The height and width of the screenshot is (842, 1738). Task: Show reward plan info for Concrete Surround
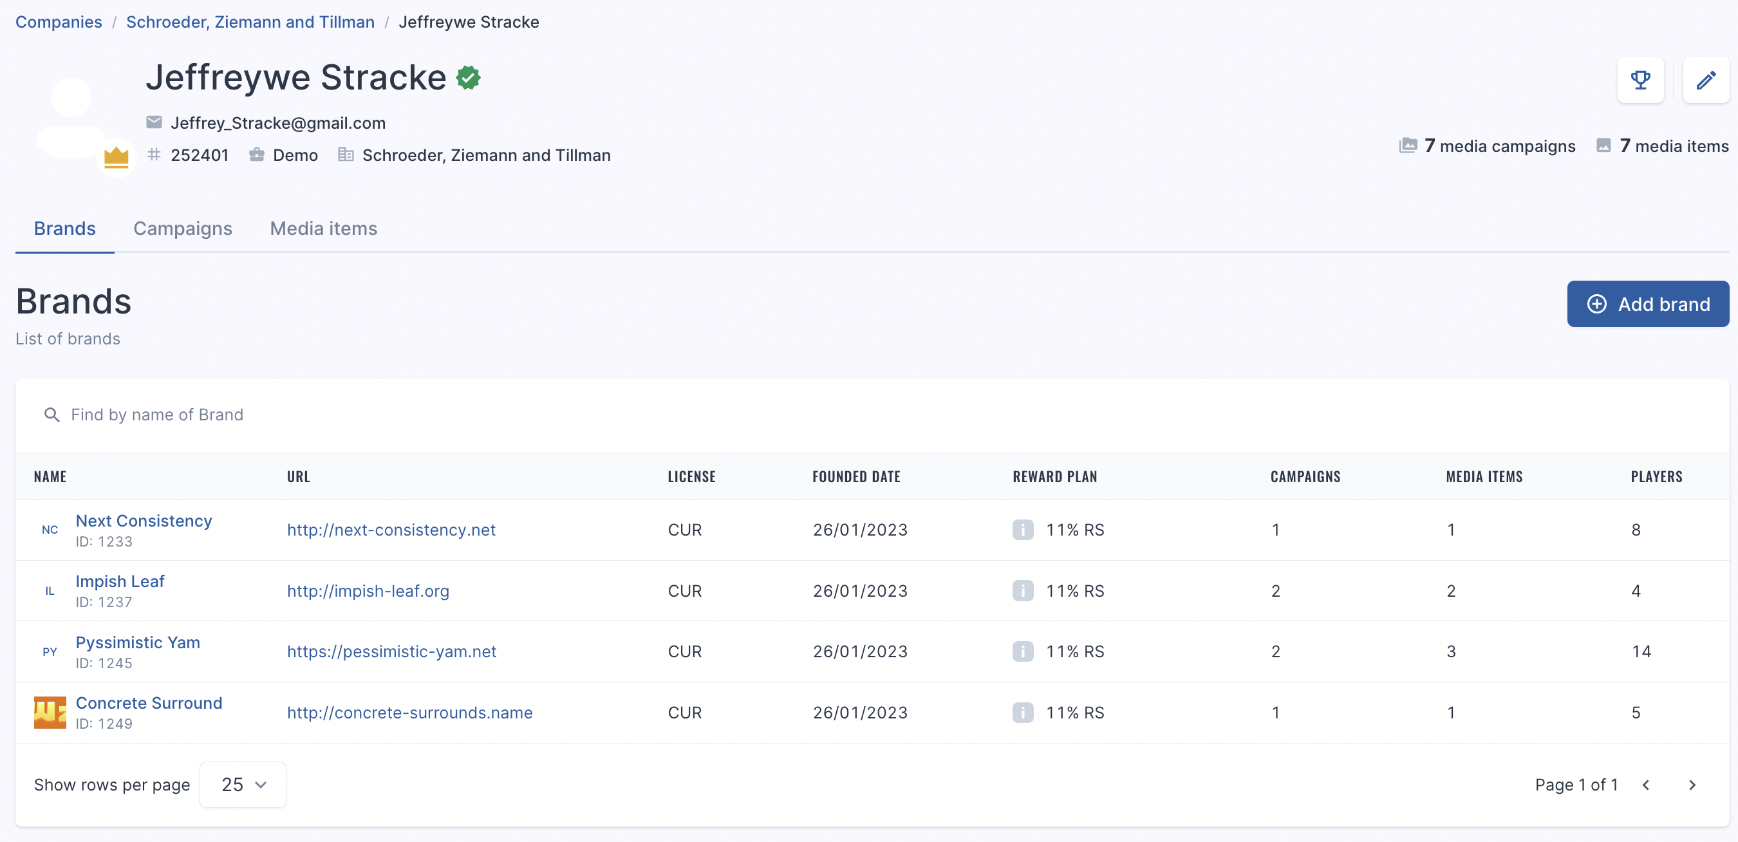(x=1023, y=713)
